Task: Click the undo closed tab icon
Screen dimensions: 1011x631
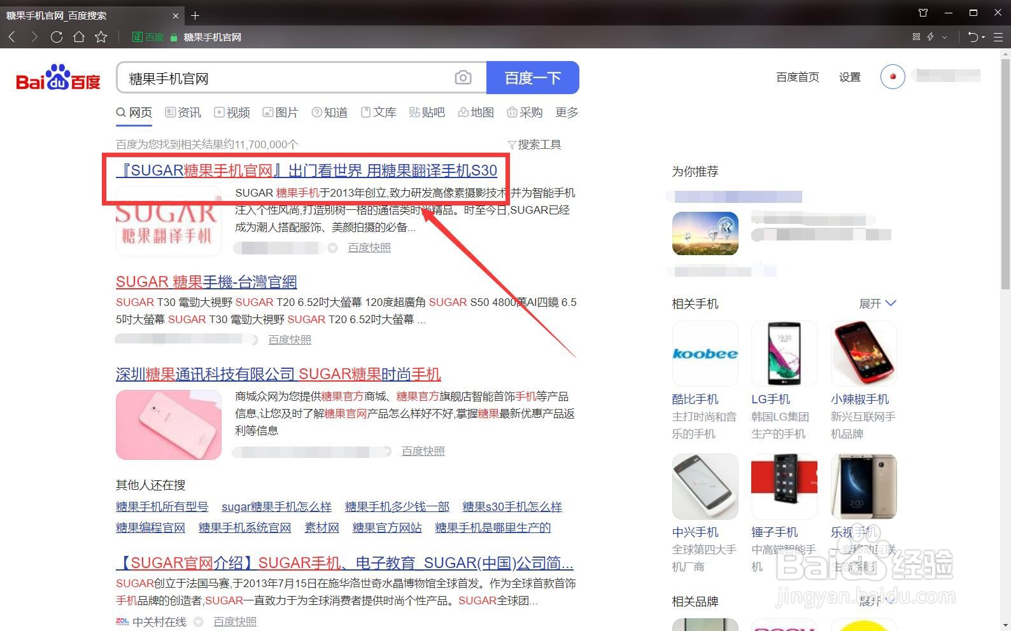Action: [x=973, y=37]
